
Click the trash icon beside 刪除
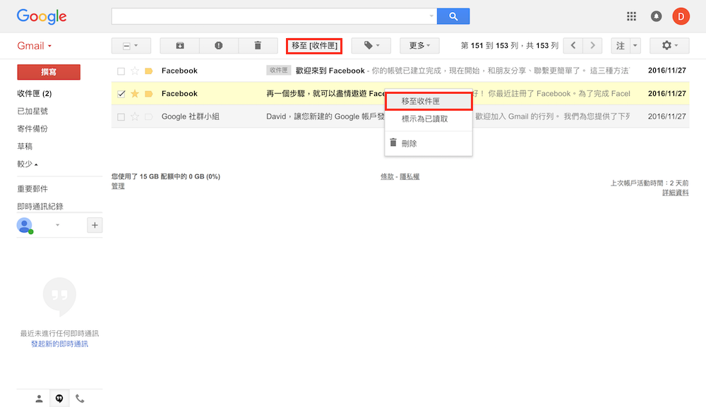coord(393,142)
